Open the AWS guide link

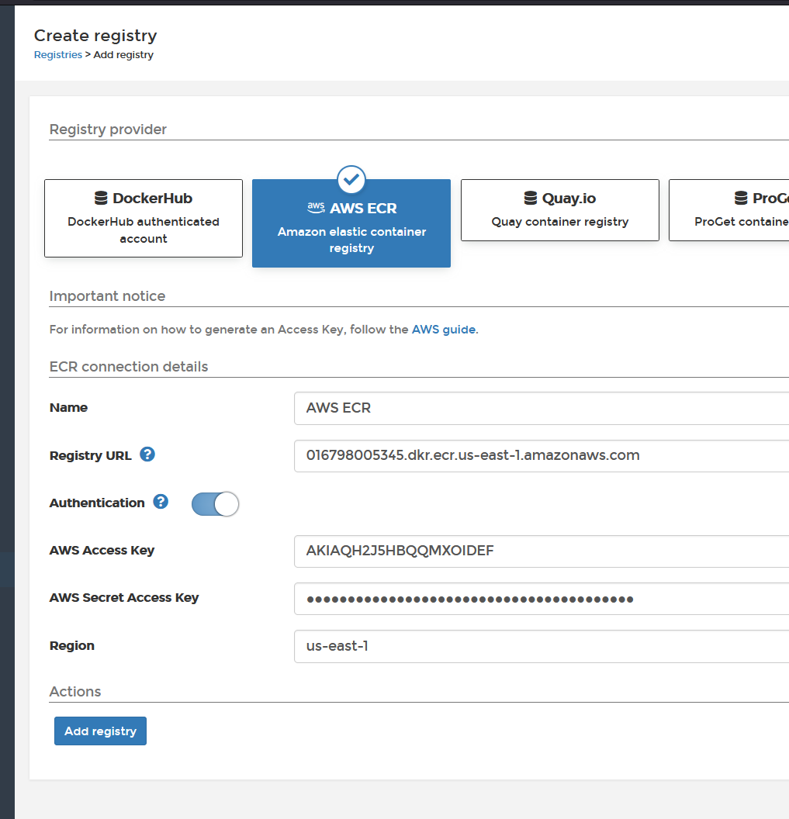pos(444,330)
